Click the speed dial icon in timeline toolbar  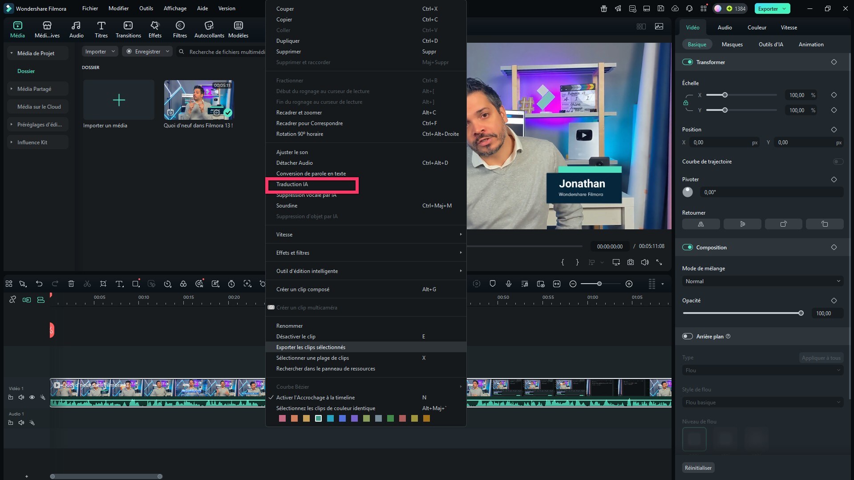click(167, 284)
